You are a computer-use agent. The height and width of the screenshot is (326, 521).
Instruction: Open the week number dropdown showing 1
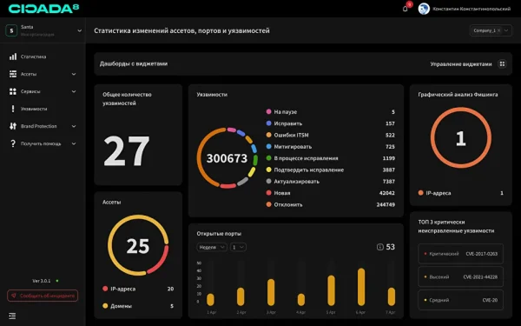tap(238, 247)
